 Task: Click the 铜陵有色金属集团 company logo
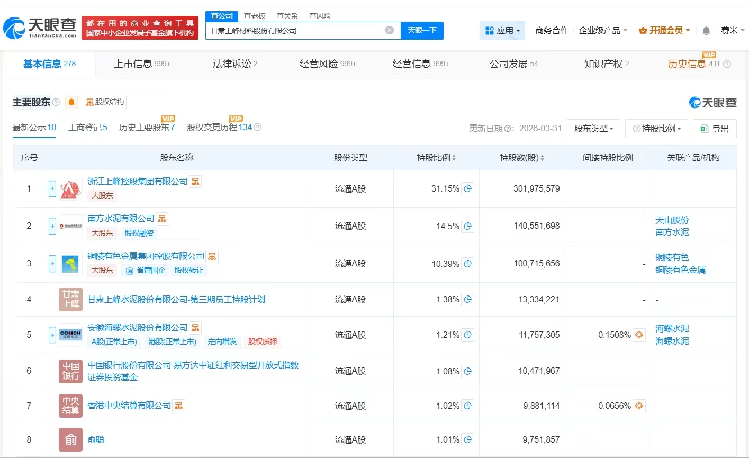[x=70, y=264]
